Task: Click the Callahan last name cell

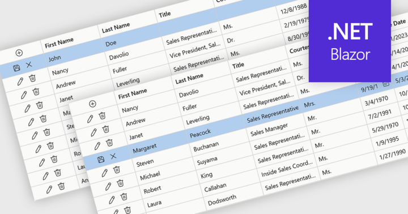Action: 215,187
